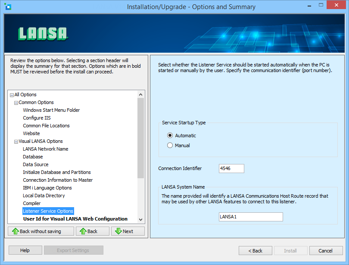349x265 pixels.
Task: Open Initialize Database and Partitions
Action: point(57,172)
